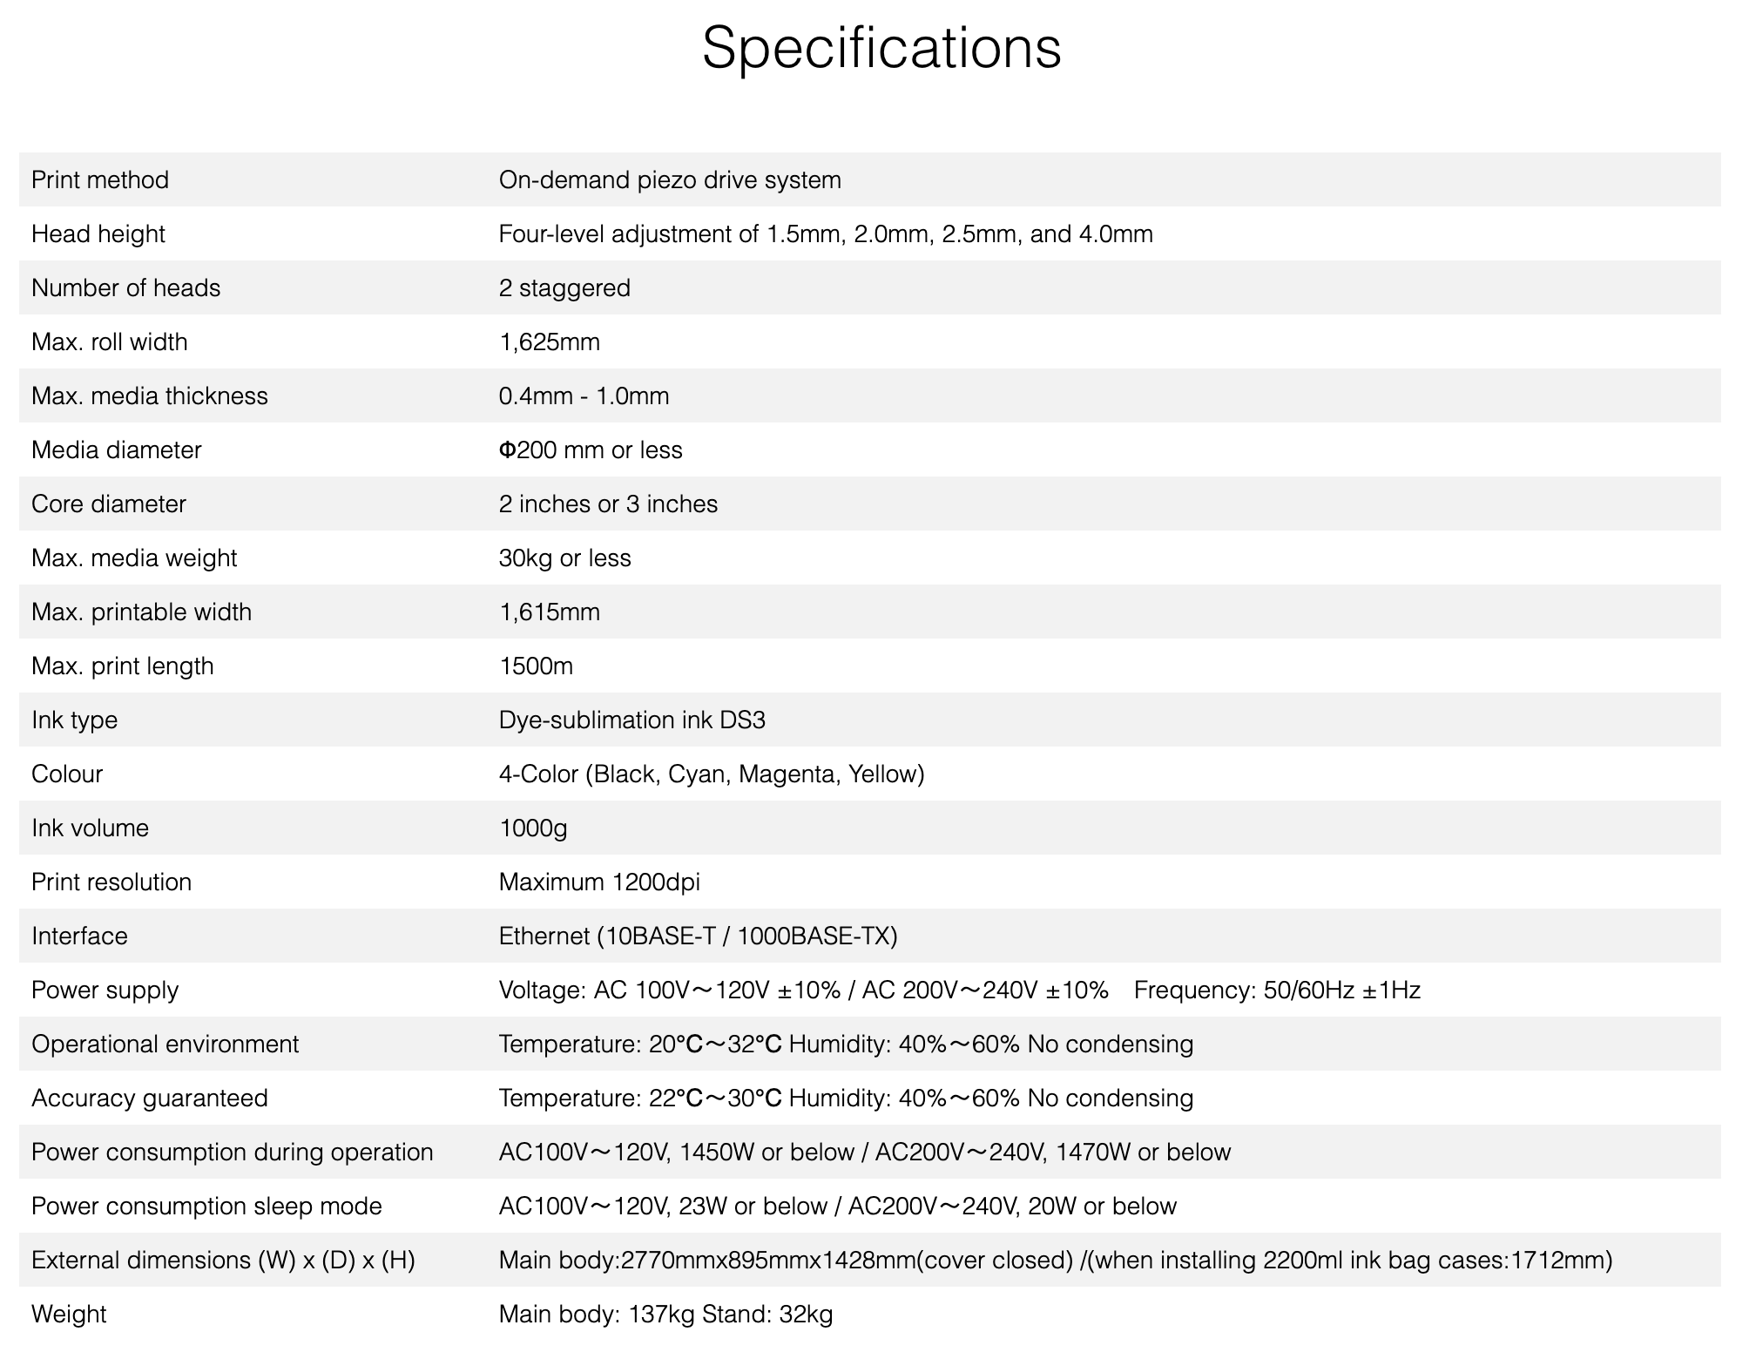The width and height of the screenshot is (1749, 1352).
Task: Click the Φ200 mm or less value
Action: click(x=591, y=450)
